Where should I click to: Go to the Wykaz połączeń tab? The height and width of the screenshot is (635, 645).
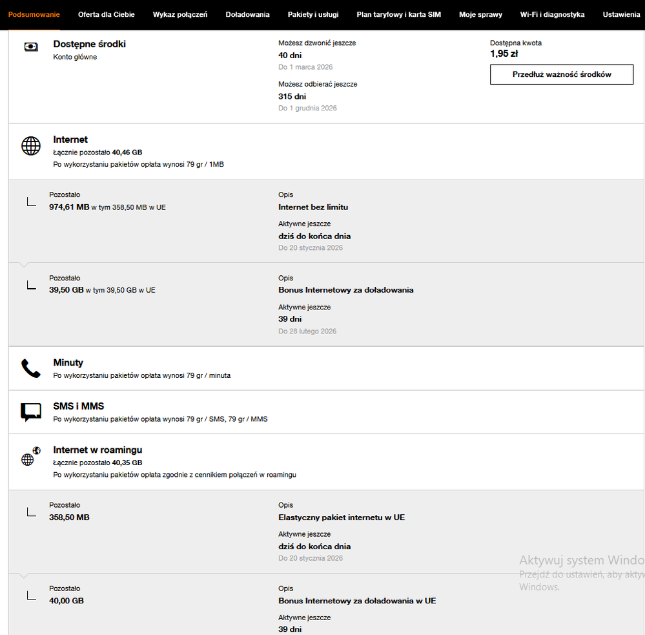click(x=180, y=14)
